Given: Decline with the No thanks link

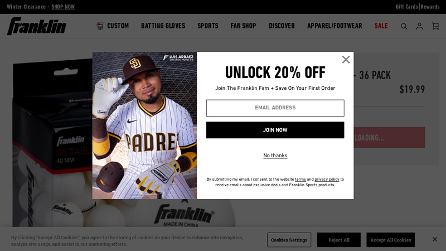Looking at the screenshot, I should [x=275, y=156].
